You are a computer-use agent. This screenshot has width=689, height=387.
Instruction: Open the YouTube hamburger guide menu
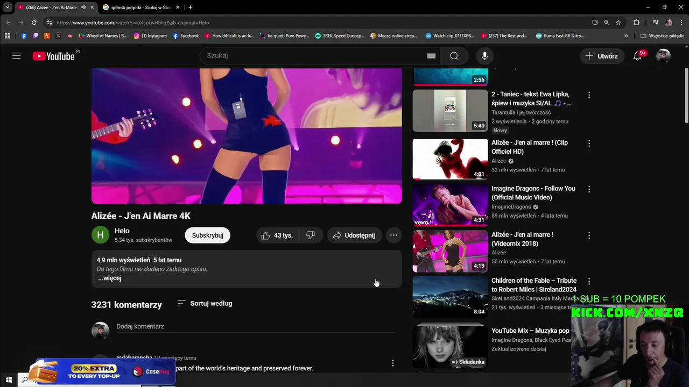[x=17, y=56]
